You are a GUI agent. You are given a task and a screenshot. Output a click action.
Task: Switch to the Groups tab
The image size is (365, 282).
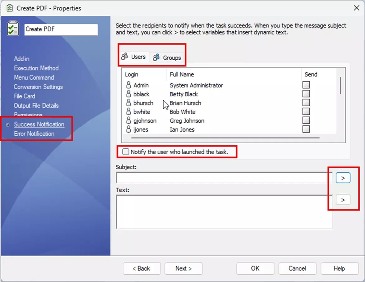click(x=167, y=58)
